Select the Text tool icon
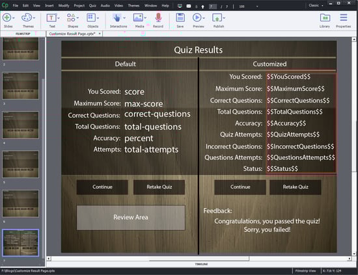This screenshot has height=275, width=358. coord(51,18)
